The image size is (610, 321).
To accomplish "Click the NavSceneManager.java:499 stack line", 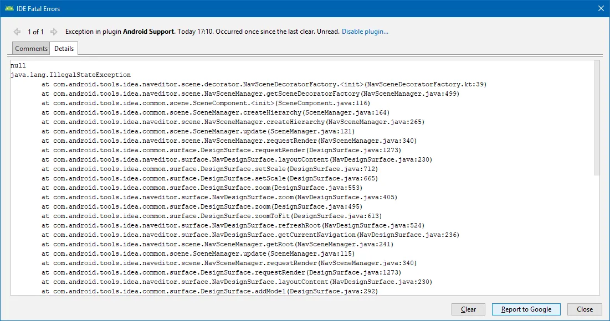I will pyautogui.click(x=250, y=94).
